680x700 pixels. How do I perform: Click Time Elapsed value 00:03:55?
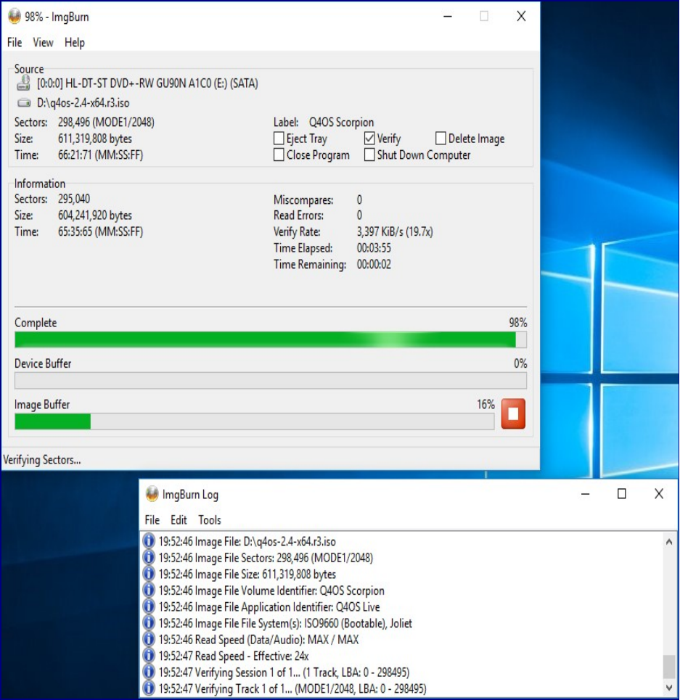click(x=374, y=248)
